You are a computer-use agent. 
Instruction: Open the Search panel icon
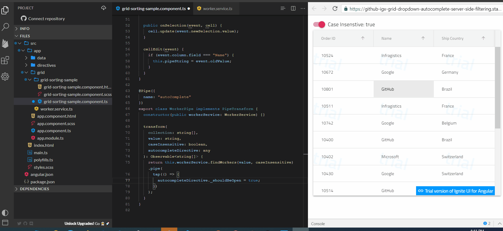[x=5, y=27]
